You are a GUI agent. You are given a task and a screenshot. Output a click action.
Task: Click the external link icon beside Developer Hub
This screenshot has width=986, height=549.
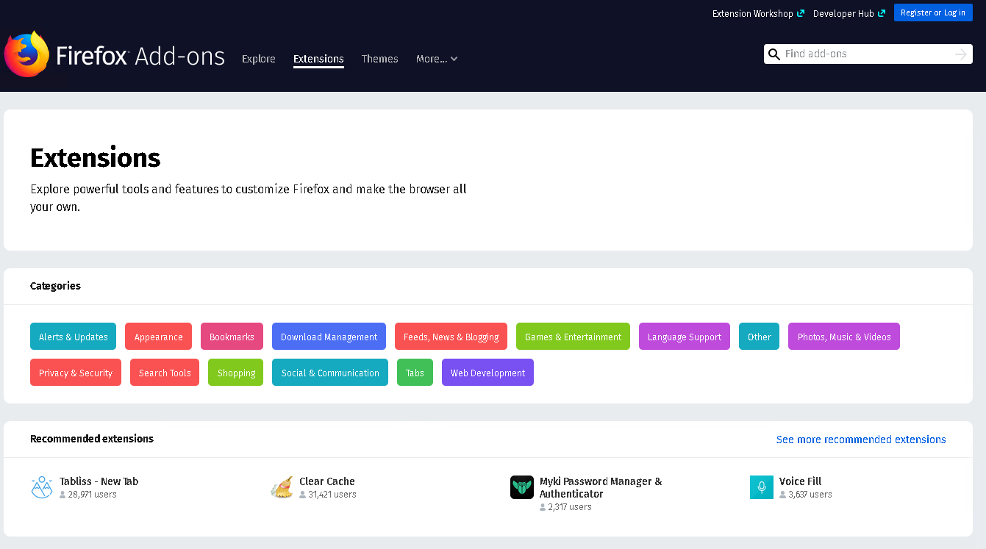point(882,13)
